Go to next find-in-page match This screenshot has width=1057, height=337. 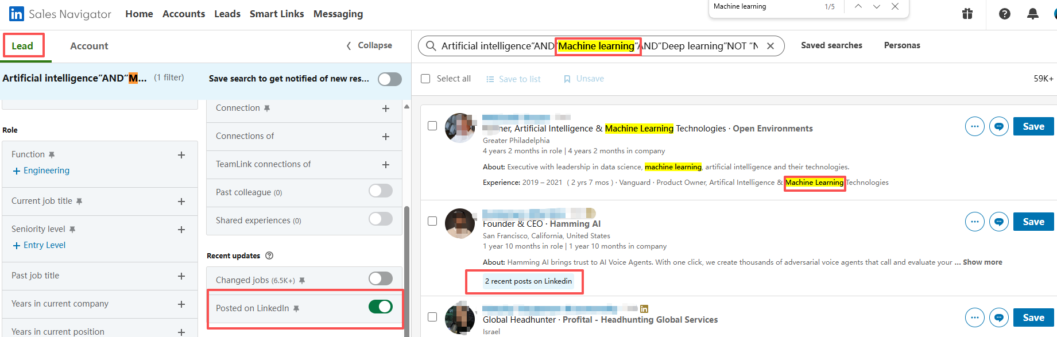click(877, 6)
